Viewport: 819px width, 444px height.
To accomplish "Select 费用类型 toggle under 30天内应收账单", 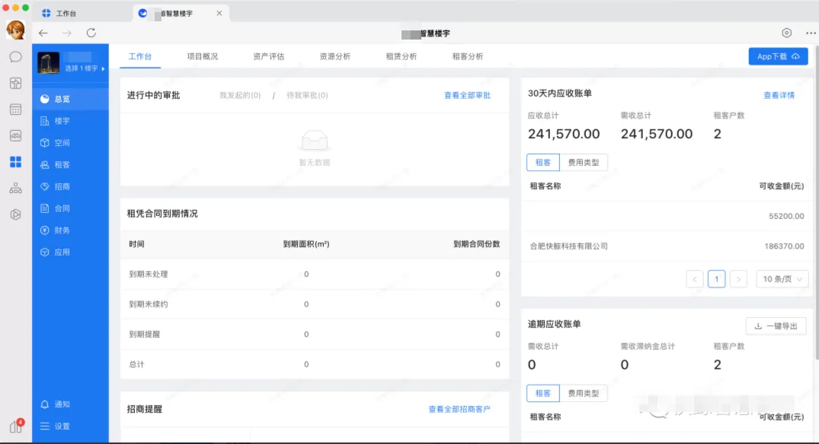I will [x=584, y=162].
